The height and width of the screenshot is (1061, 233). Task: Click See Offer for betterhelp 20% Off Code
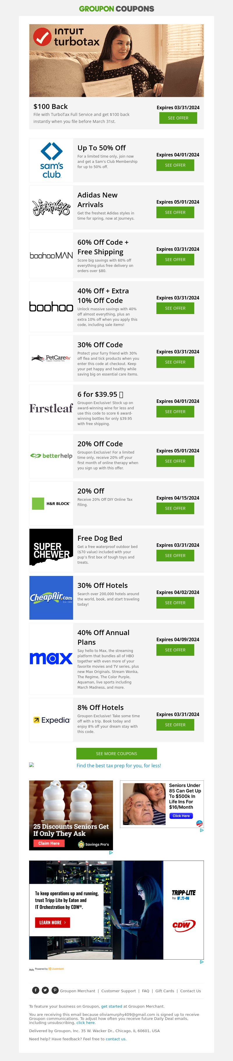click(x=175, y=461)
